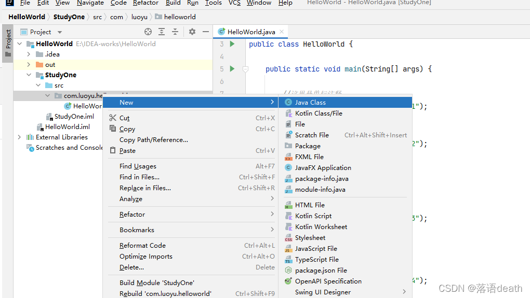Collapse the StudyOne module node
This screenshot has width=530, height=298.
(x=29, y=75)
